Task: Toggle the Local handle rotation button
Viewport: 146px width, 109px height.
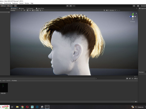Action: coord(10,6)
